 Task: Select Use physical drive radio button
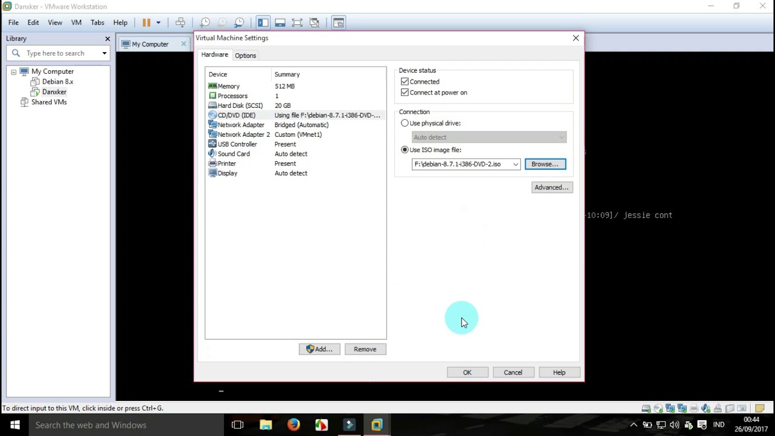click(x=404, y=123)
